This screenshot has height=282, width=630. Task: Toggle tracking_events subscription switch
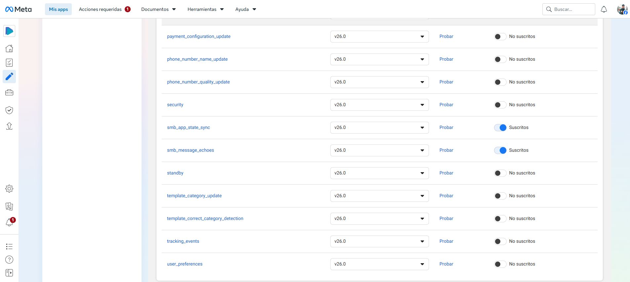coord(500,241)
